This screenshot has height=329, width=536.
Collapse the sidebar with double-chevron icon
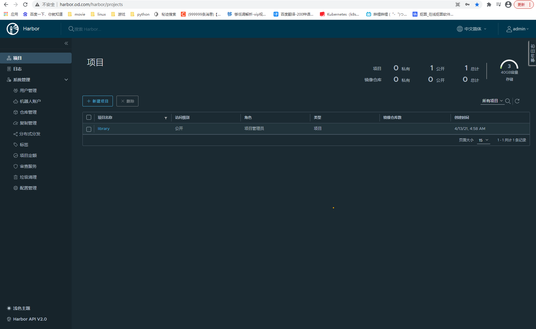point(66,43)
